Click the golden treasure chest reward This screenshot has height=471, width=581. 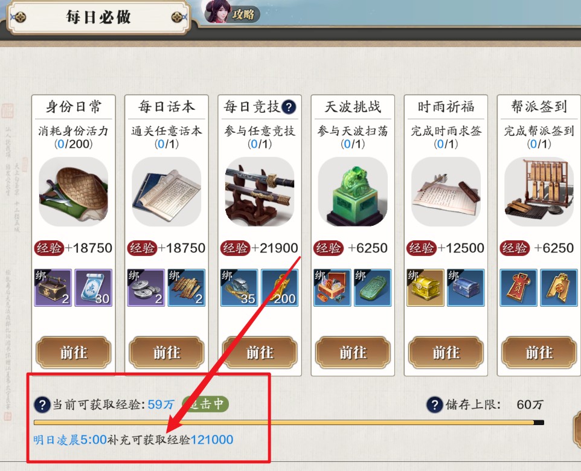[x=425, y=288]
